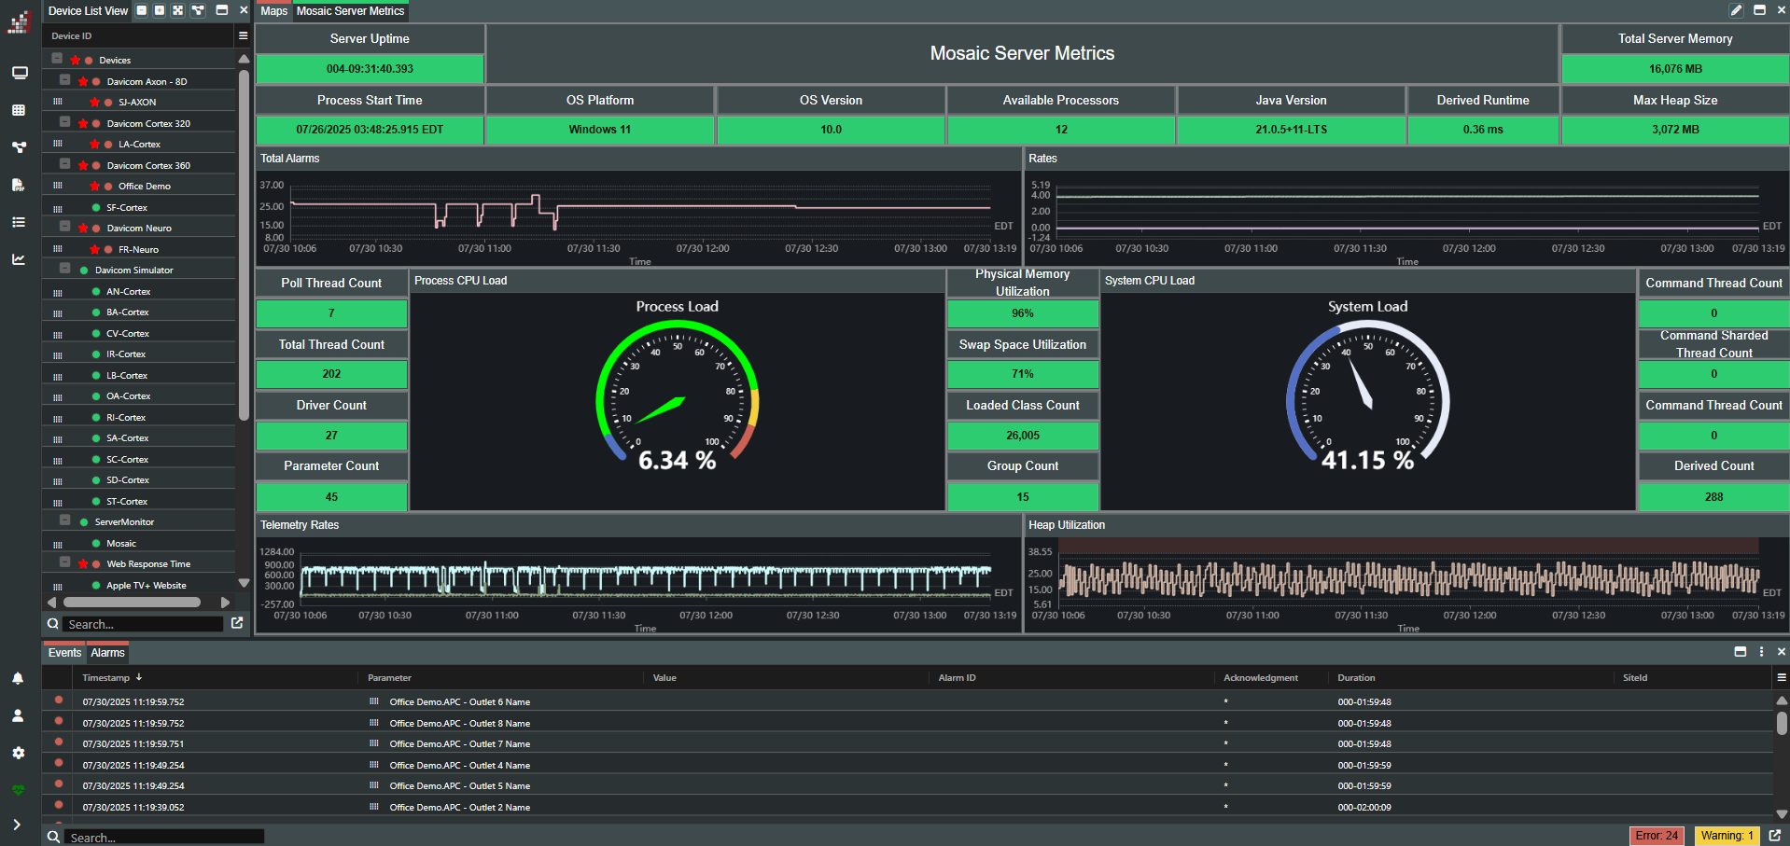Image resolution: width=1790 pixels, height=846 pixels.
Task: Select the SF-Cortex device in list
Action: (x=127, y=208)
